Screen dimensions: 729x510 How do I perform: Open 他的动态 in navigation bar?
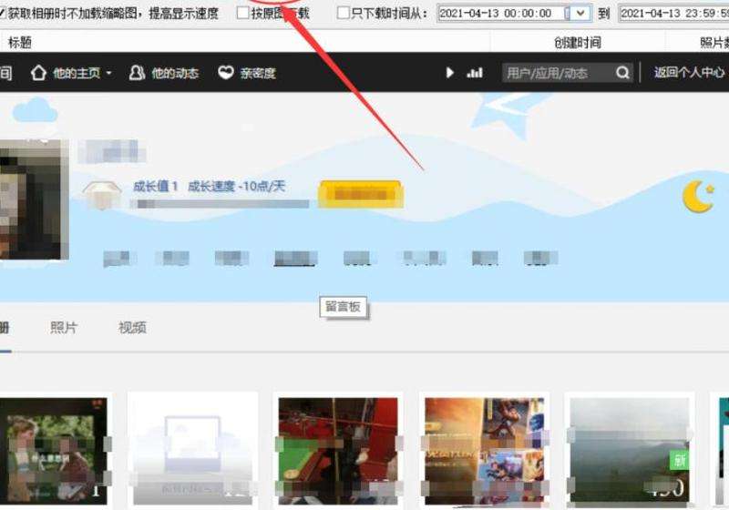(x=175, y=74)
